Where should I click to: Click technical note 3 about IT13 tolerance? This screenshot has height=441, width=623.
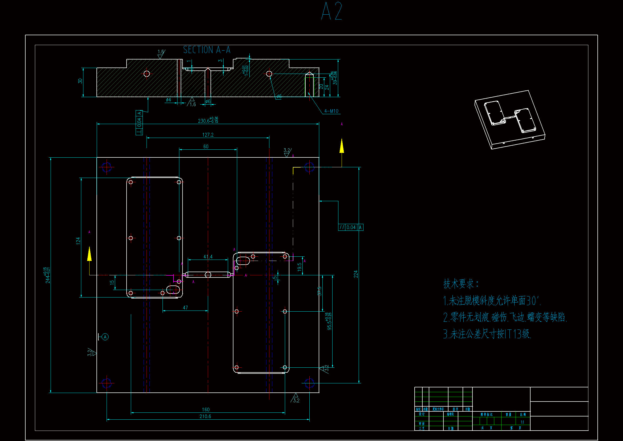(487, 334)
